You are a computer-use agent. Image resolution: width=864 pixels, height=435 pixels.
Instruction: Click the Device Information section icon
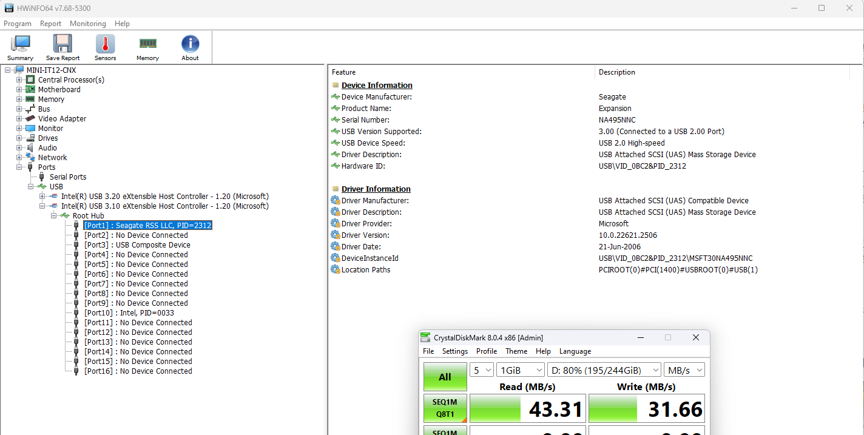point(335,85)
